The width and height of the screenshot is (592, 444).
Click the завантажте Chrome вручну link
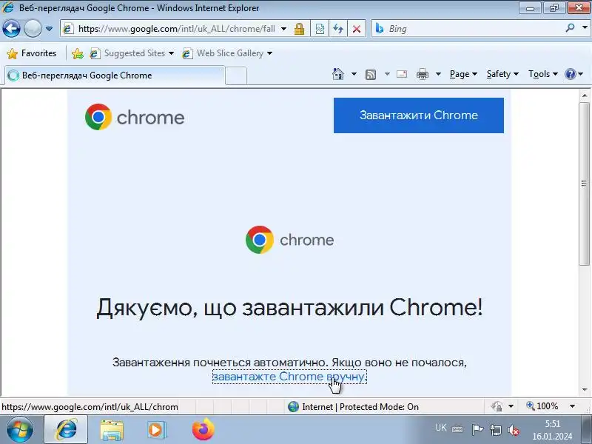click(289, 377)
